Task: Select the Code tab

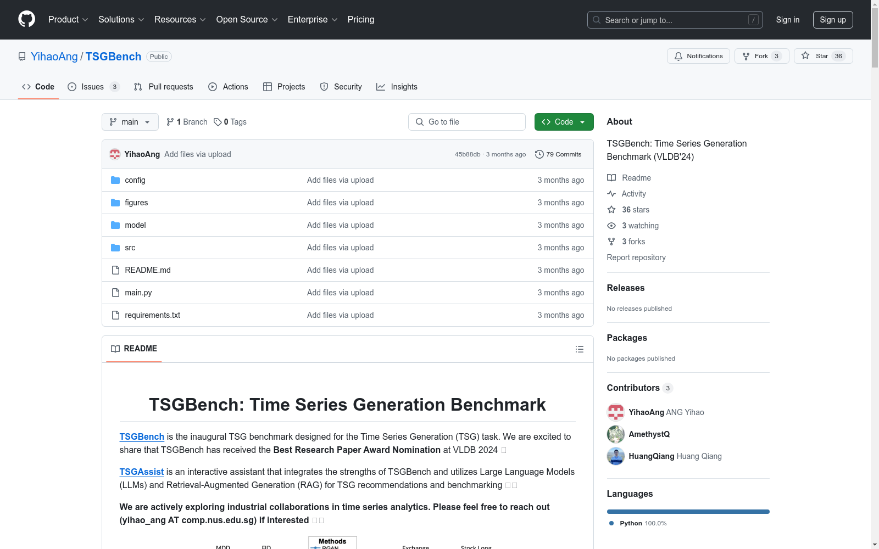Action: click(38, 87)
